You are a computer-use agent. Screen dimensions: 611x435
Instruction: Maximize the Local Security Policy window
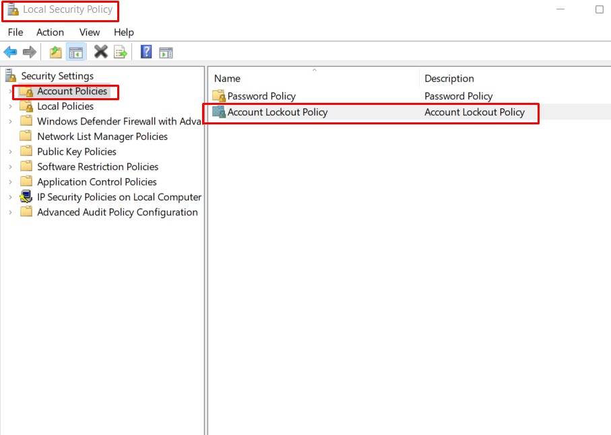[x=600, y=9]
